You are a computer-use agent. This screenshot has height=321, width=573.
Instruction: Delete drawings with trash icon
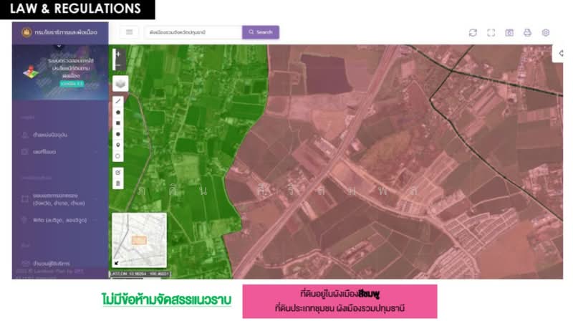click(118, 183)
